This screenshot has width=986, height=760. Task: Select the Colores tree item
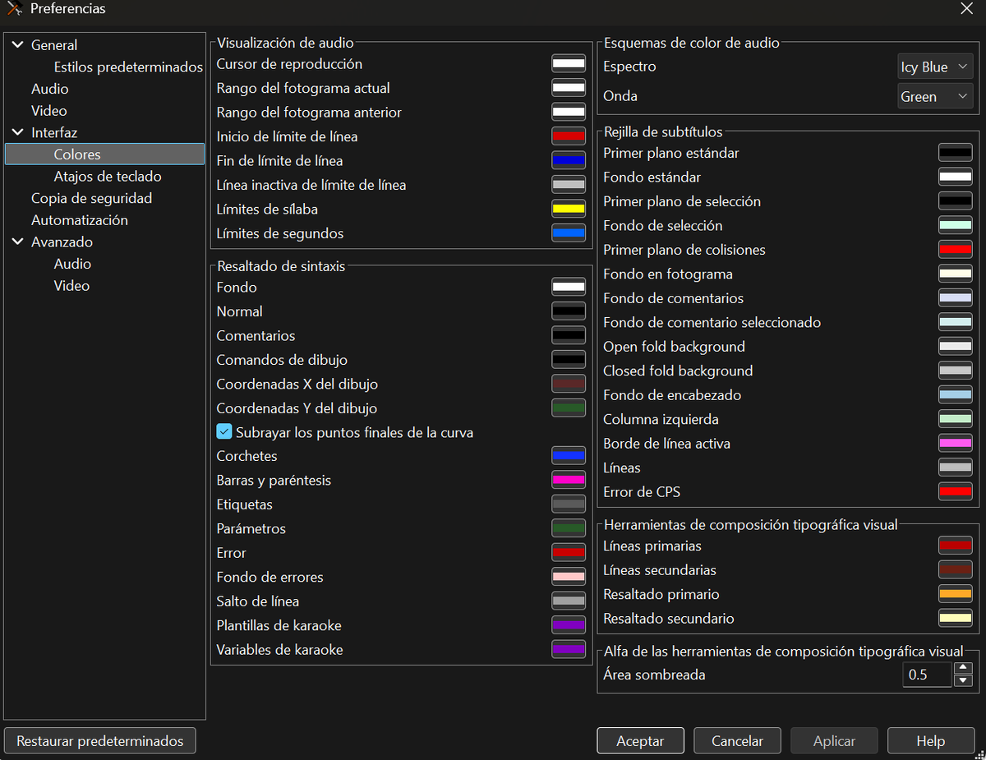(104, 154)
